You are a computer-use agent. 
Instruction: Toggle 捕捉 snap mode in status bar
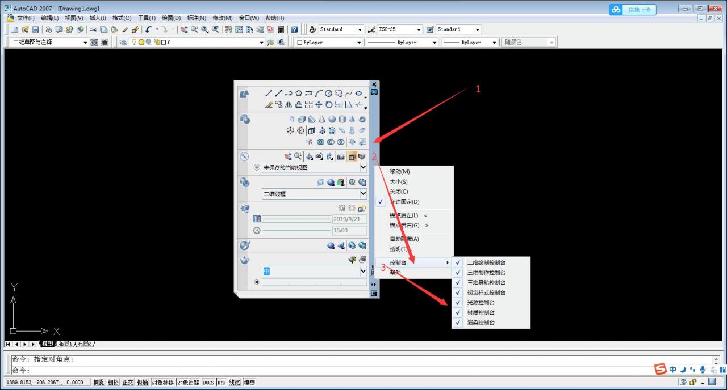click(99, 383)
